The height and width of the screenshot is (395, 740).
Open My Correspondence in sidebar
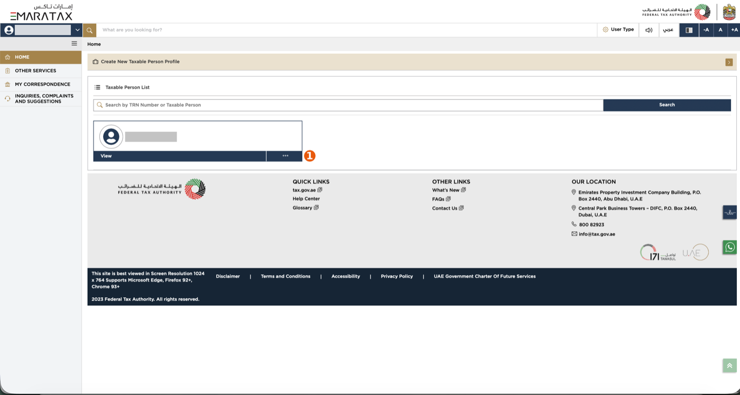tap(41, 84)
